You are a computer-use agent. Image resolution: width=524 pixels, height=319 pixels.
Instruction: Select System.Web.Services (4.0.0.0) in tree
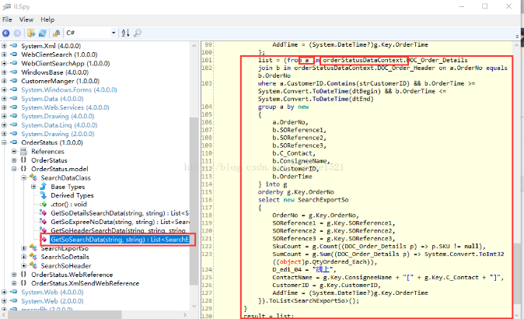coord(65,107)
